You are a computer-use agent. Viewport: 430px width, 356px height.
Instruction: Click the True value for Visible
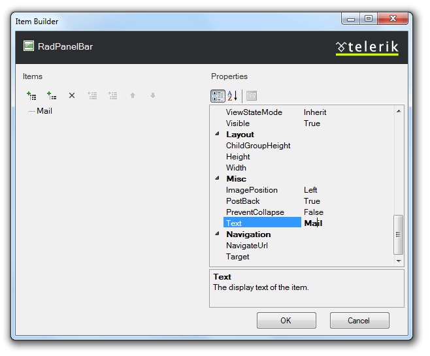(x=312, y=123)
